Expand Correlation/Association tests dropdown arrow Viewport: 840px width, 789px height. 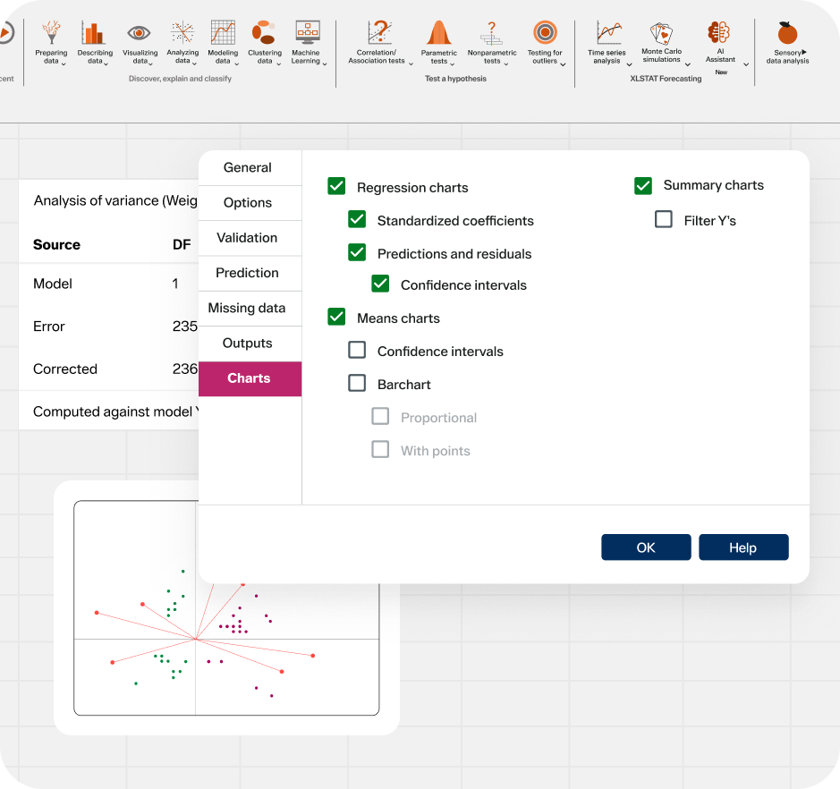(412, 64)
